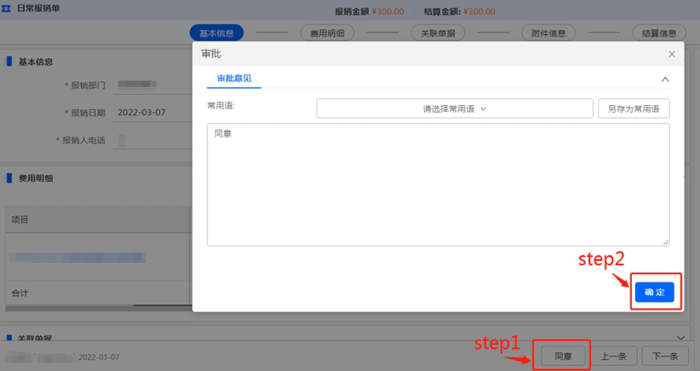Go to previous record with 上一条
Screen dimensions: 700x371
click(613, 356)
